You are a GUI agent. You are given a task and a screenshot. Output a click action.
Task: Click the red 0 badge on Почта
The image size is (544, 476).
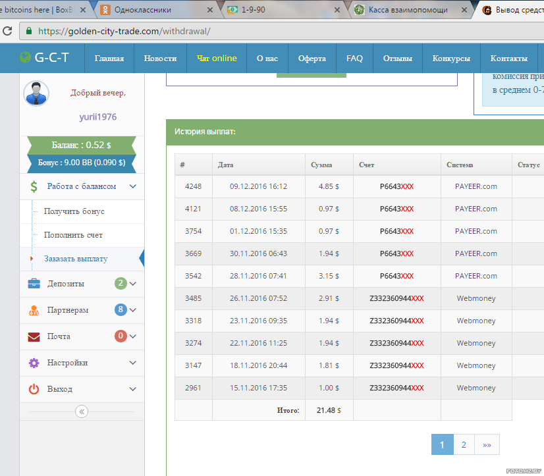121,336
